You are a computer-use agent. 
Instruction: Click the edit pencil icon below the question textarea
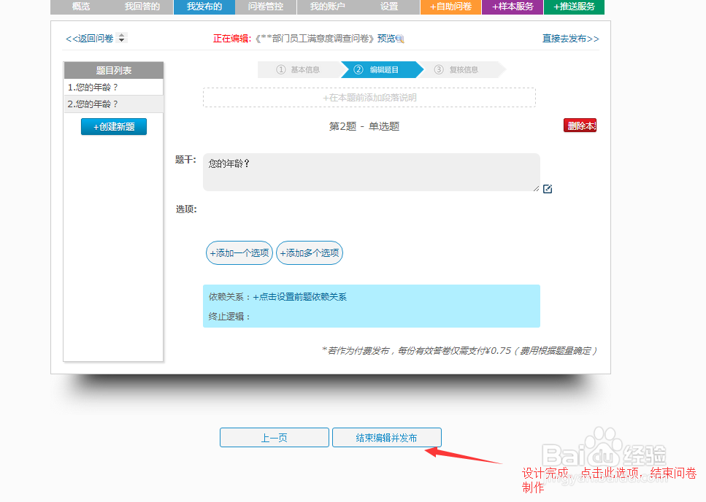(548, 188)
